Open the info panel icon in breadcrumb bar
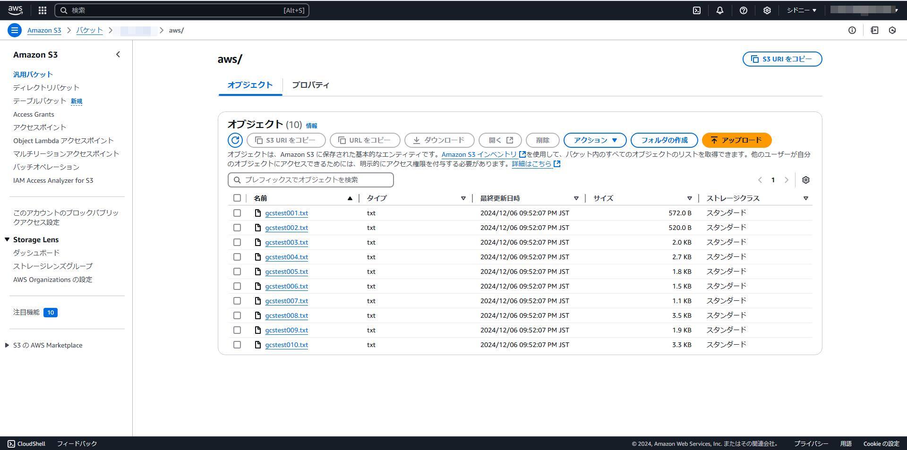This screenshot has height=450, width=907. pos(852,30)
